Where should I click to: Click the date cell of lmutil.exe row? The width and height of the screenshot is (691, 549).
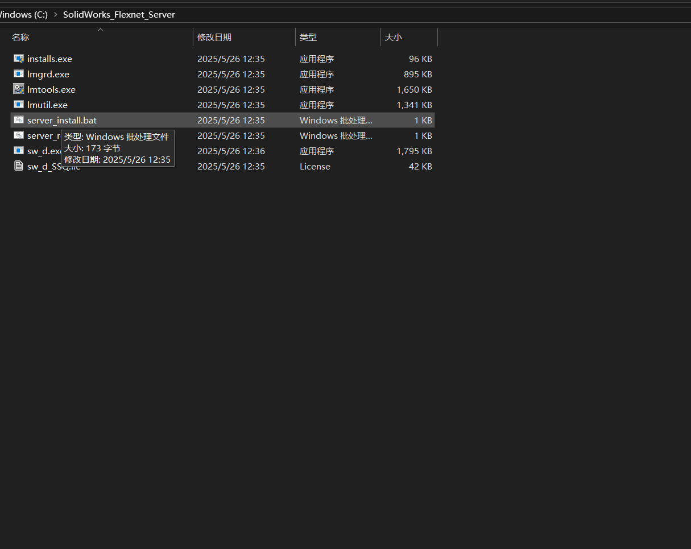point(231,105)
